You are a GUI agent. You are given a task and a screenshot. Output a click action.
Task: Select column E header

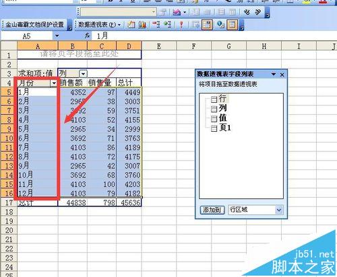(x=159, y=46)
